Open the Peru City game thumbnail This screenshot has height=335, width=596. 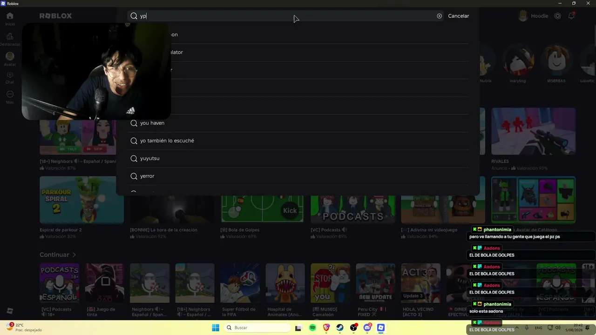375,283
